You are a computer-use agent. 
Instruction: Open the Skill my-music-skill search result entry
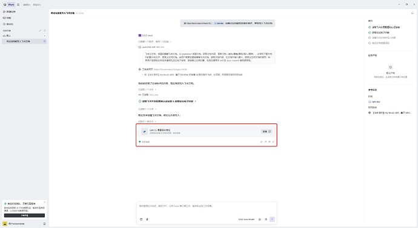pos(193,75)
